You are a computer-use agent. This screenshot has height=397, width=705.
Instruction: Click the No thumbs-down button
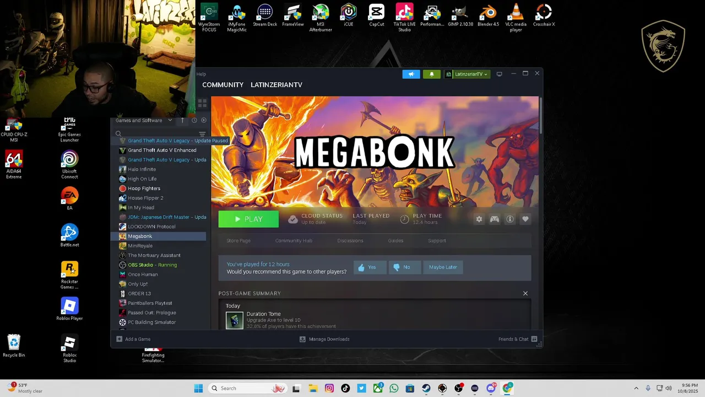pos(404,267)
